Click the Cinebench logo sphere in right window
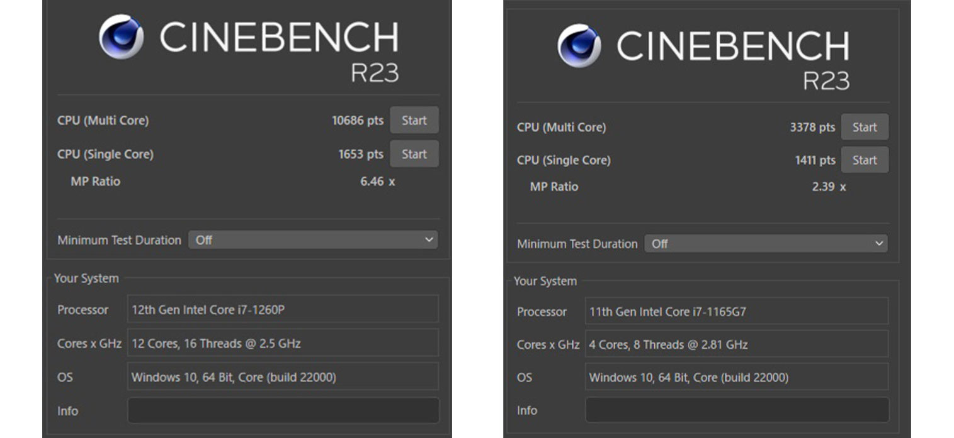This screenshot has width=954, height=438. pyautogui.click(x=579, y=45)
